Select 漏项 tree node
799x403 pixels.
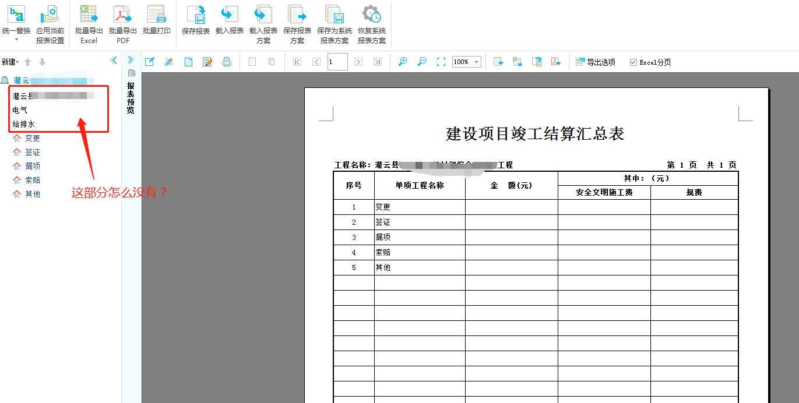pos(33,166)
